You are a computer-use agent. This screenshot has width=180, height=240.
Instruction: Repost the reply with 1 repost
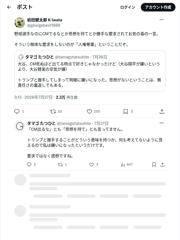coord(60,165)
